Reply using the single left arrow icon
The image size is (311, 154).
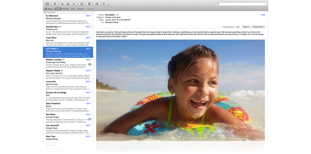(x=63, y=4)
